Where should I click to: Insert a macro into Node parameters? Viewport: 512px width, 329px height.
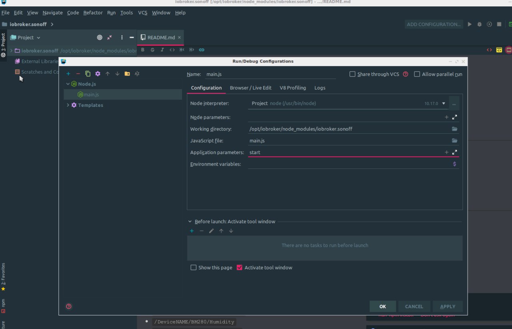point(447,117)
